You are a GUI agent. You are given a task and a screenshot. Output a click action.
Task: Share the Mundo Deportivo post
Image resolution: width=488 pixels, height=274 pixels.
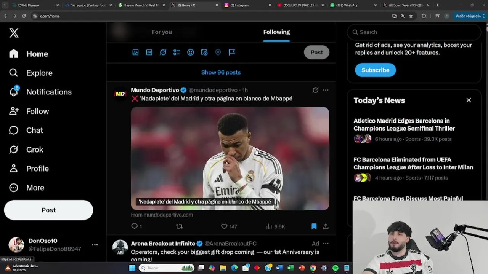point(326,226)
